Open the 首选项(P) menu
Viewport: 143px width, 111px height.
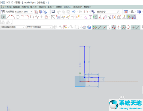point(78,7)
